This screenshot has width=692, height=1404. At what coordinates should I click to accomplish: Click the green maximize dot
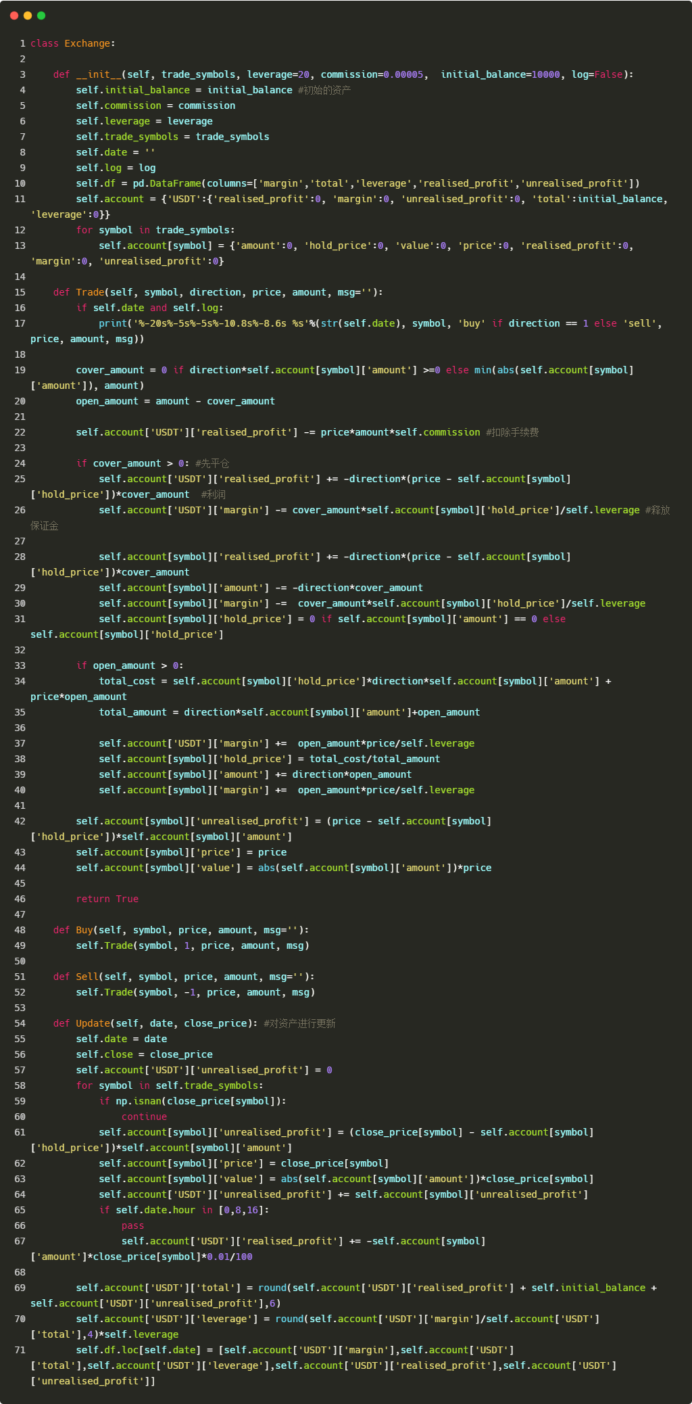pos(41,16)
